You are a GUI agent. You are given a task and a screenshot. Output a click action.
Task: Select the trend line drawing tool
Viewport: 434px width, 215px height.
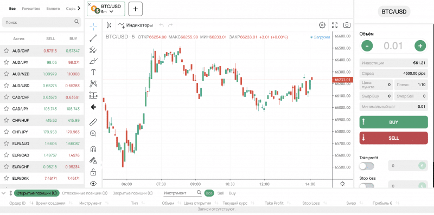click(93, 38)
